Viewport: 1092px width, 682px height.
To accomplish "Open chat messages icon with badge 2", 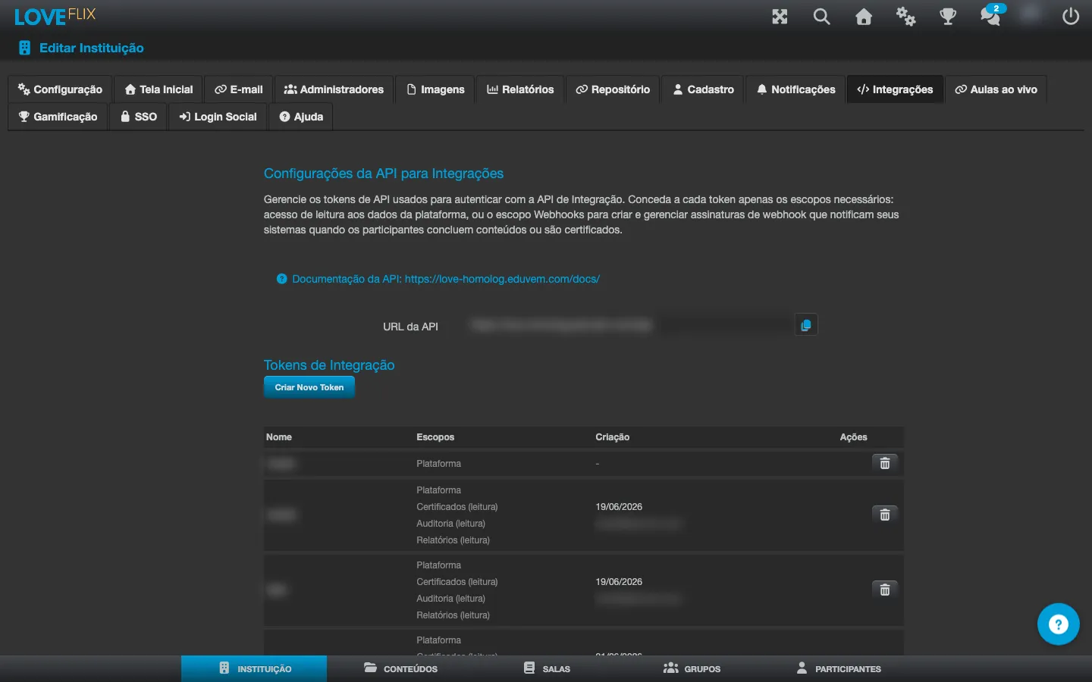I will pos(991,15).
